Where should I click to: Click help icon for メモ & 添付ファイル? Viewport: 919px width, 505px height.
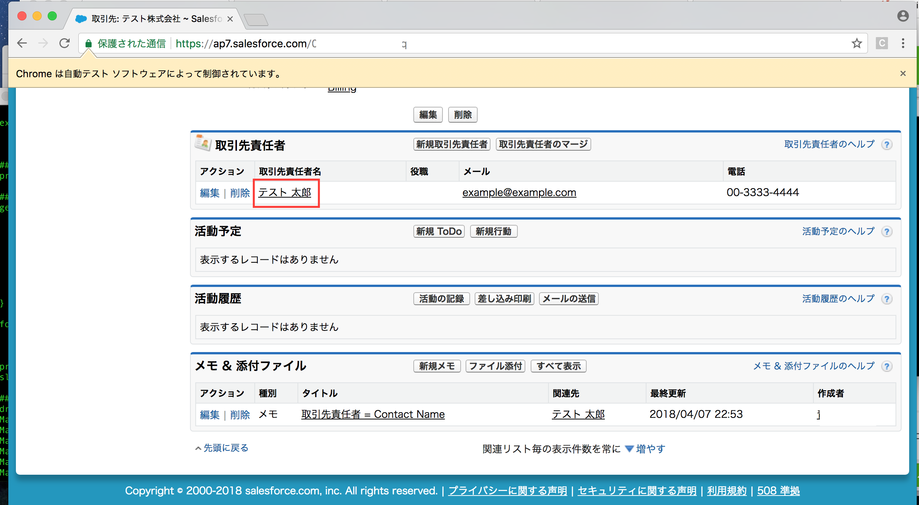point(886,366)
